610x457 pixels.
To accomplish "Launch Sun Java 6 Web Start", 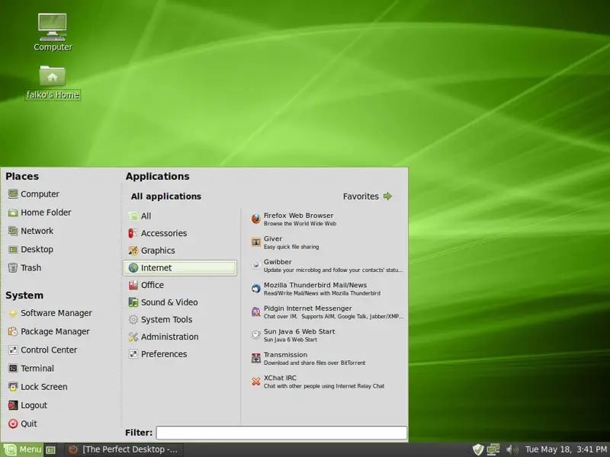I will tap(293, 335).
